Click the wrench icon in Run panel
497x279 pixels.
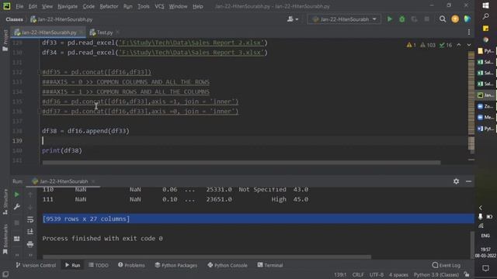click(x=17, y=207)
